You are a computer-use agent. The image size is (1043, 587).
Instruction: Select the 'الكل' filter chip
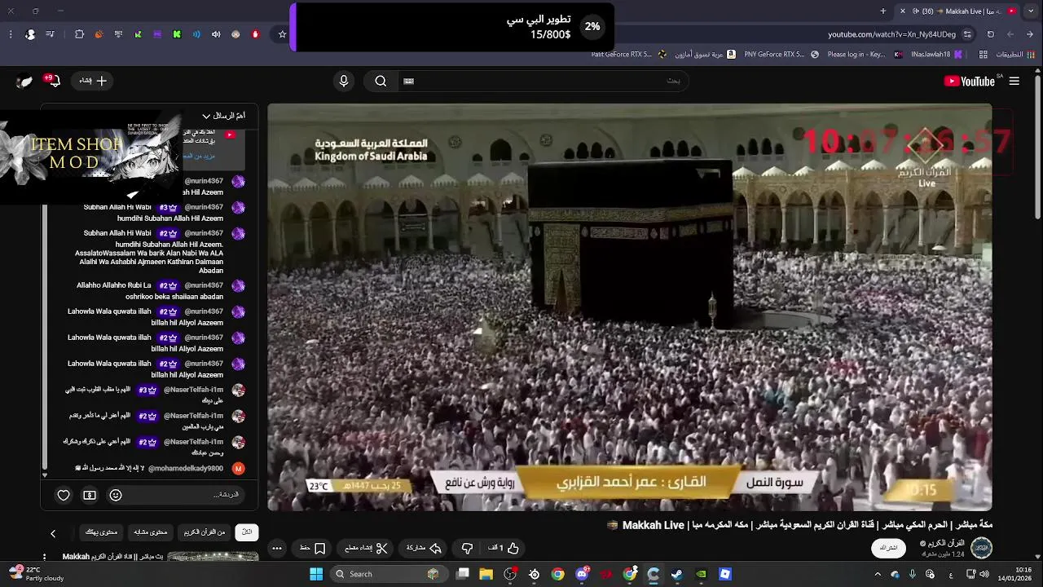(x=247, y=532)
